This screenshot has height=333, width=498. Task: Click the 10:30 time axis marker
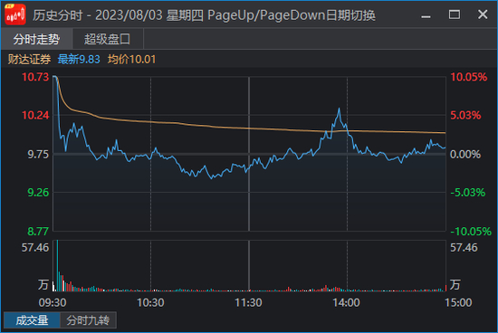pos(150,302)
